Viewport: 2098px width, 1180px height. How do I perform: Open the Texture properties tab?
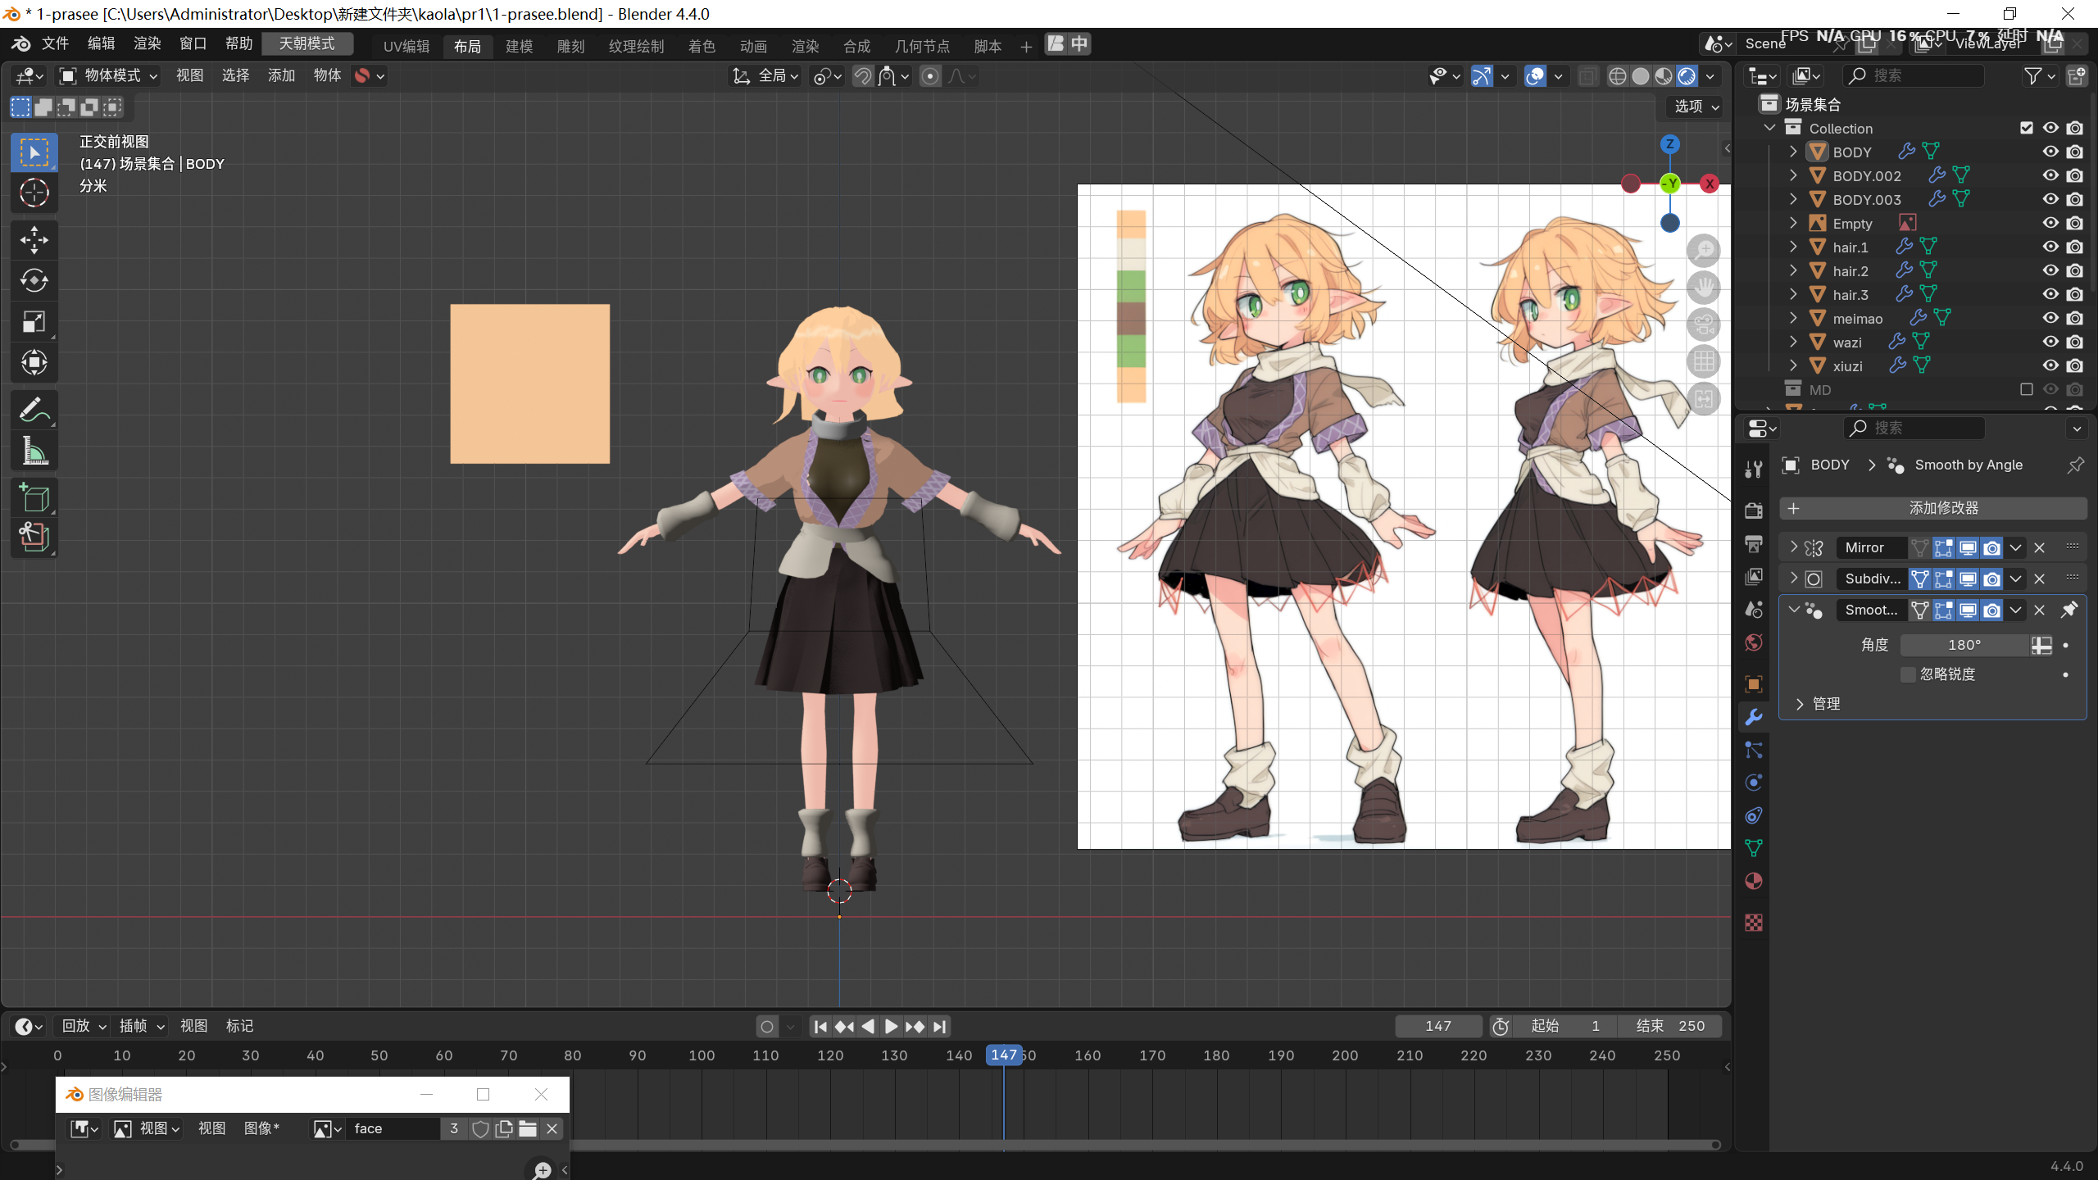click(1753, 923)
